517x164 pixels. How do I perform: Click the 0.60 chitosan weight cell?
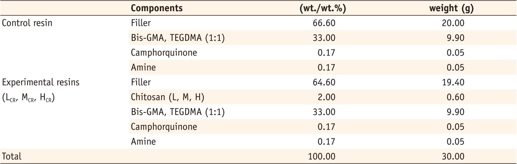(x=455, y=97)
